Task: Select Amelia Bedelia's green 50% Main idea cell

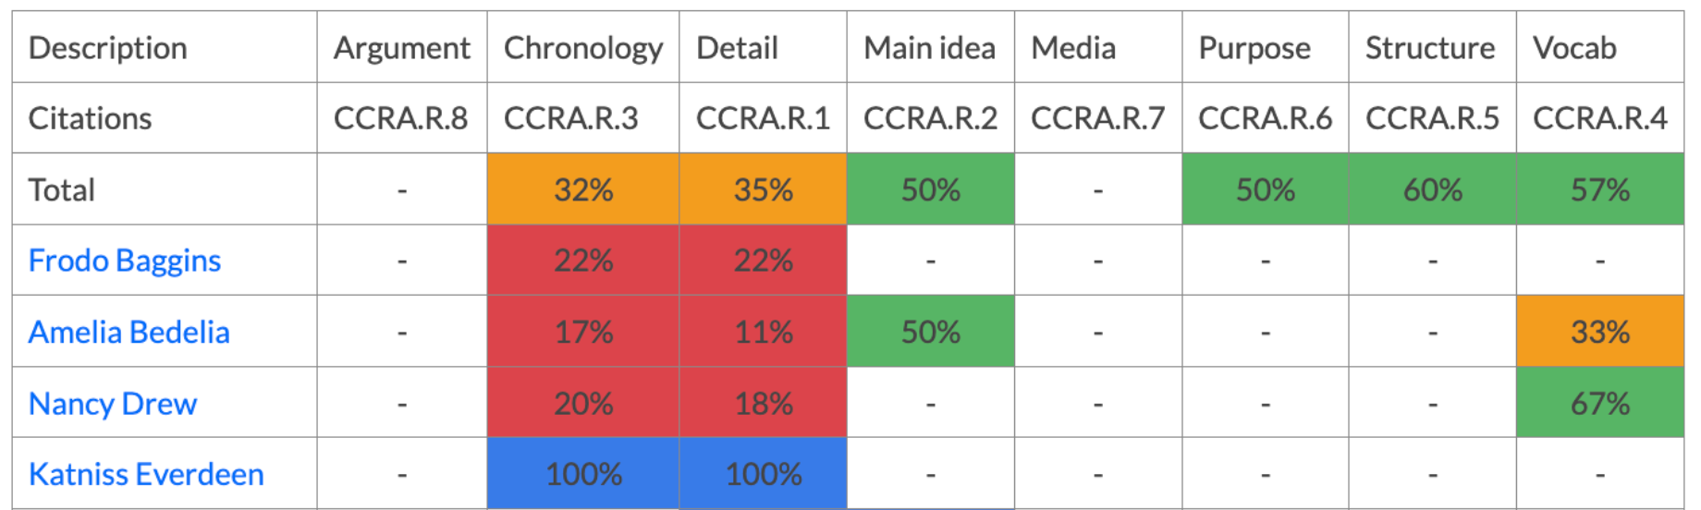Action: click(x=930, y=332)
